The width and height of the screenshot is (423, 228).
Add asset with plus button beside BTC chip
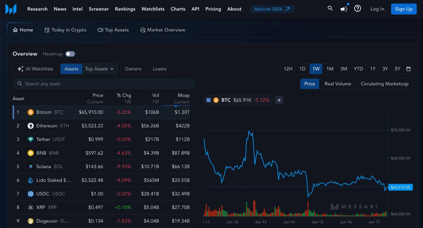(279, 100)
